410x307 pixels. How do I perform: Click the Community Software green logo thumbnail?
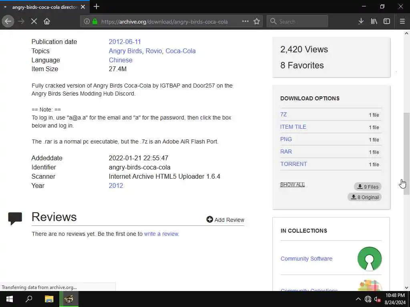point(370,259)
